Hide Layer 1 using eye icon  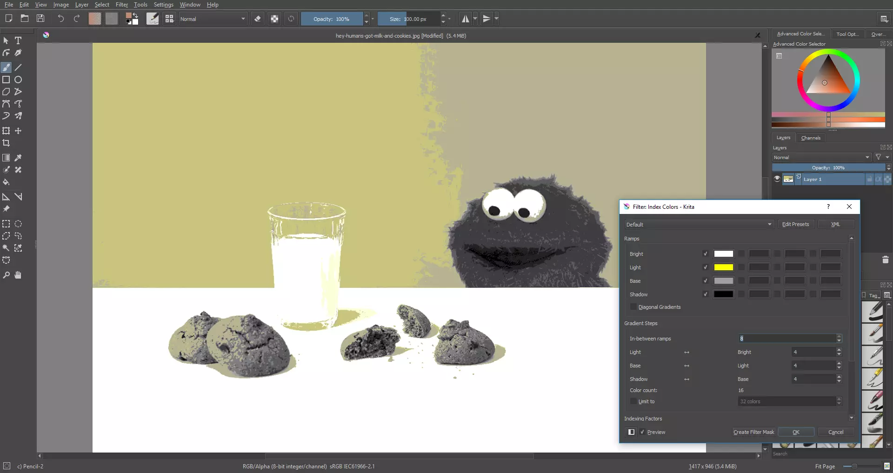coord(777,179)
